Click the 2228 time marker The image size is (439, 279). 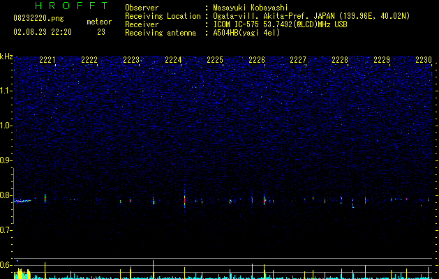[340, 59]
